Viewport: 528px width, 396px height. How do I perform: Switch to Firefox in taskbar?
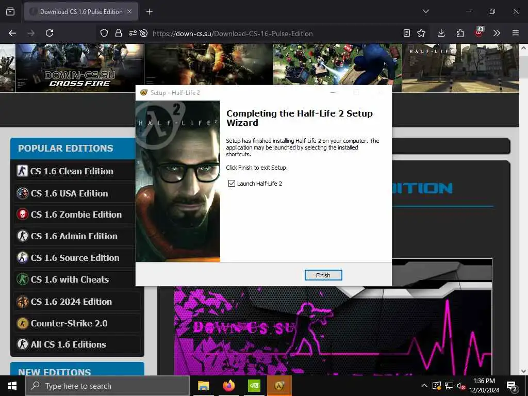point(229,386)
